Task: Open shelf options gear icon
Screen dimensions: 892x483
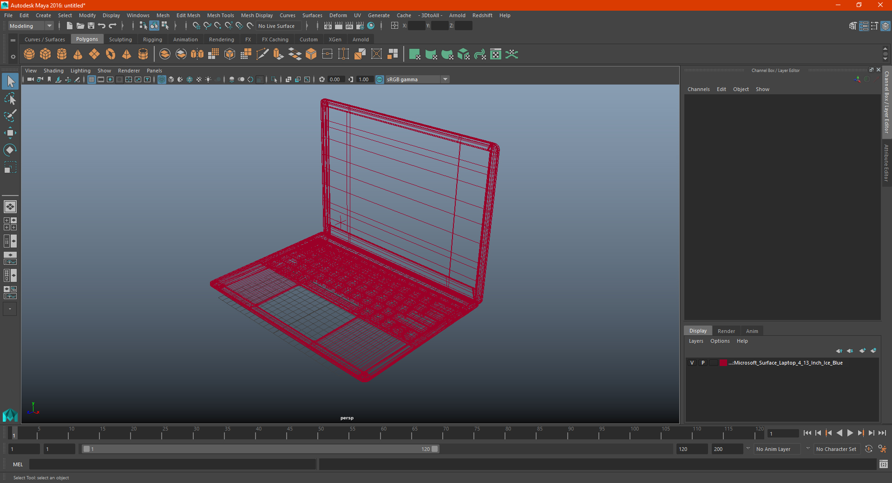Action: point(13,57)
